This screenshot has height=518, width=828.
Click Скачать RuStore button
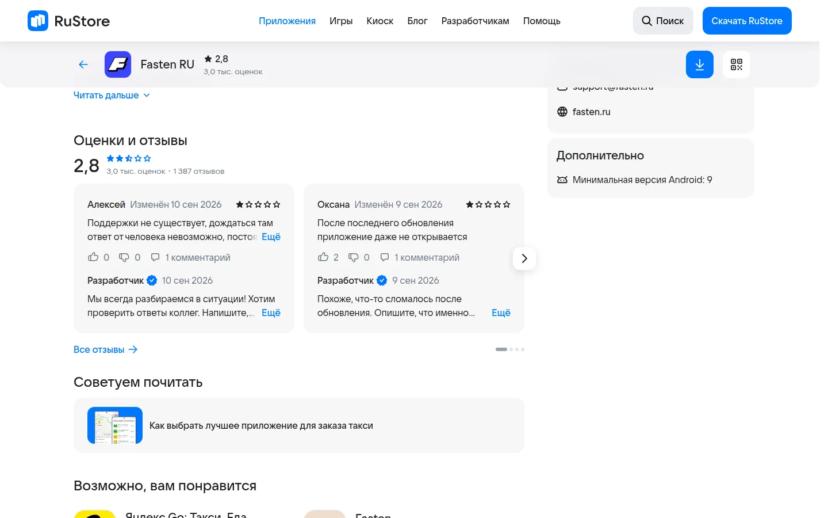(x=747, y=21)
